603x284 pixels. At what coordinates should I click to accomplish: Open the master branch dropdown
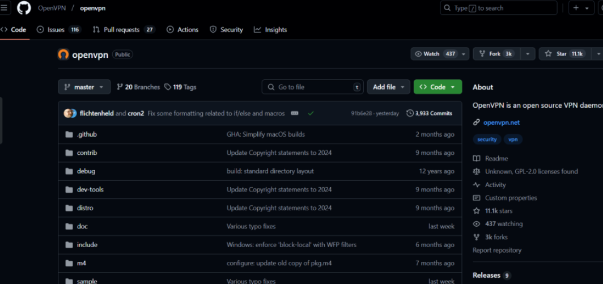(84, 87)
